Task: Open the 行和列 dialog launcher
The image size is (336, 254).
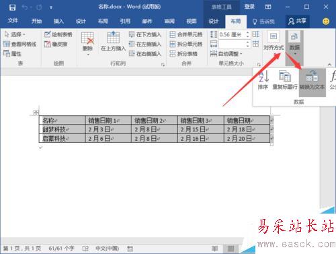Action: coord(163,65)
